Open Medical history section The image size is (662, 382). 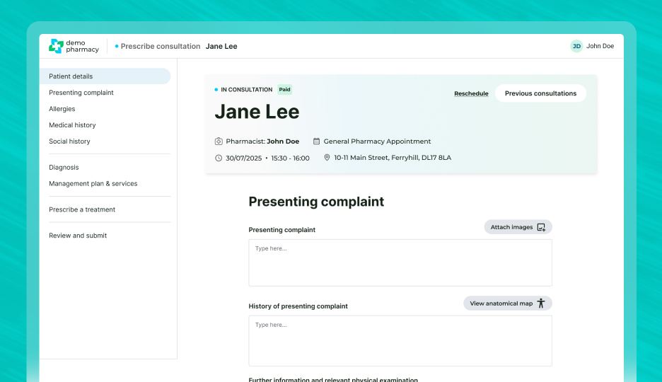click(72, 125)
